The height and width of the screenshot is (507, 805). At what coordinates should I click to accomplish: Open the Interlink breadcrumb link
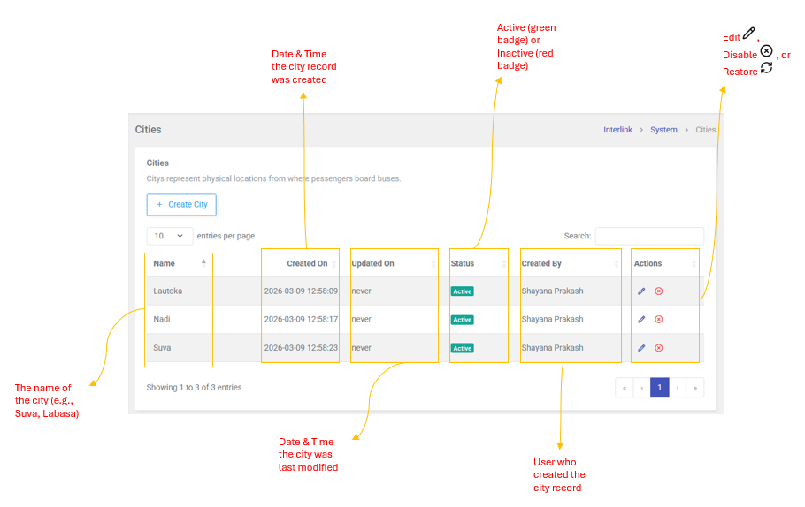tap(617, 130)
